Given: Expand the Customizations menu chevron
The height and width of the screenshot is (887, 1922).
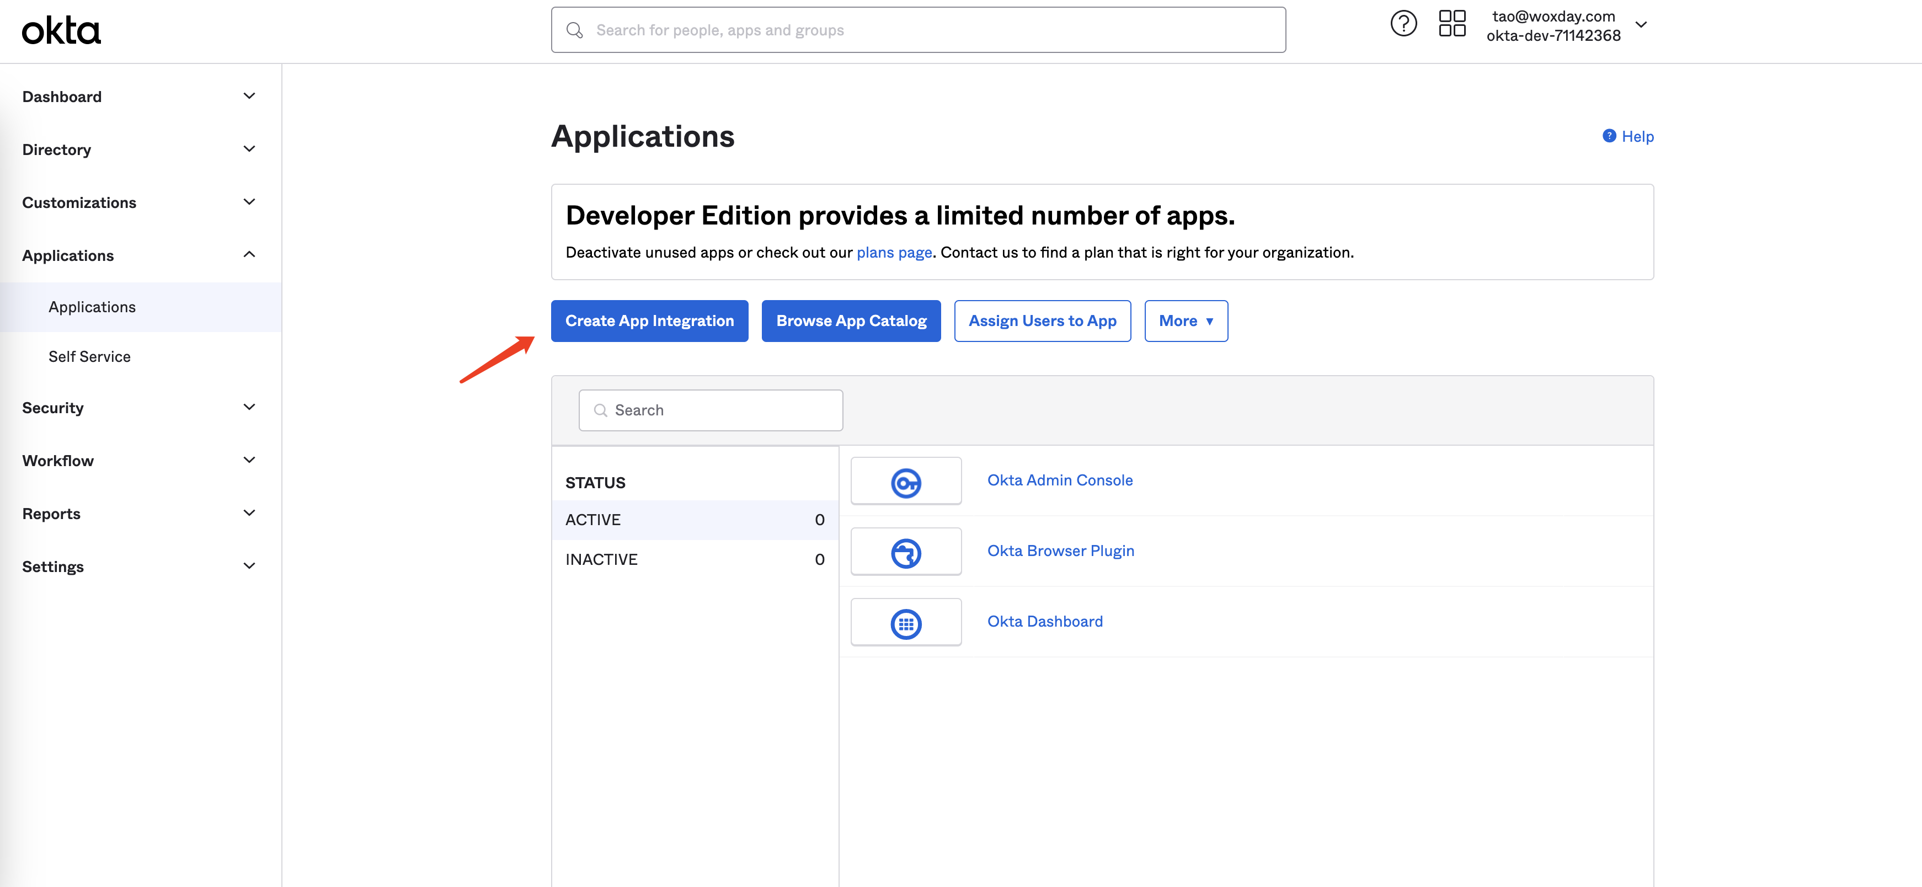Looking at the screenshot, I should (x=249, y=202).
